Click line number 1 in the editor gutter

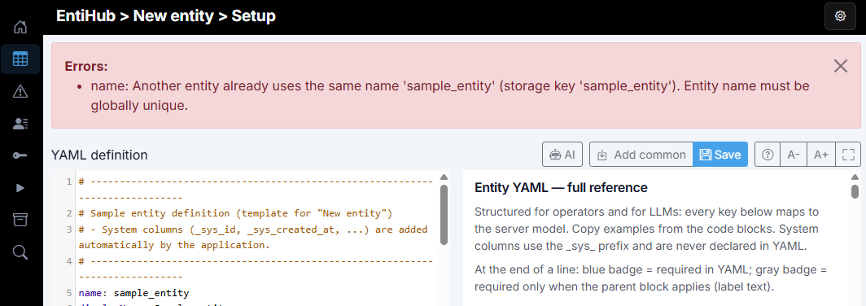coord(69,181)
